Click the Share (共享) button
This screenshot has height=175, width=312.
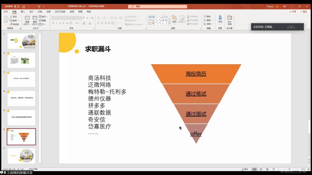tap(293, 12)
